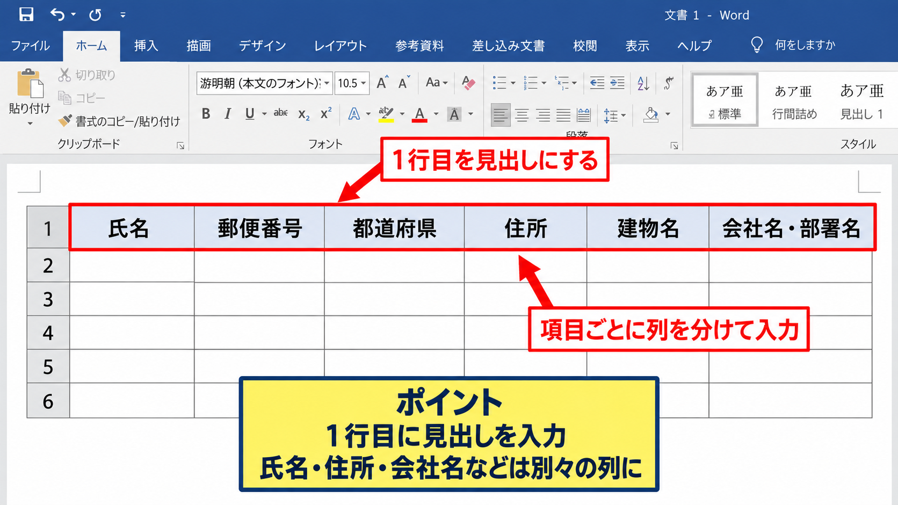Open the 差し込み文書 tab

click(508, 46)
